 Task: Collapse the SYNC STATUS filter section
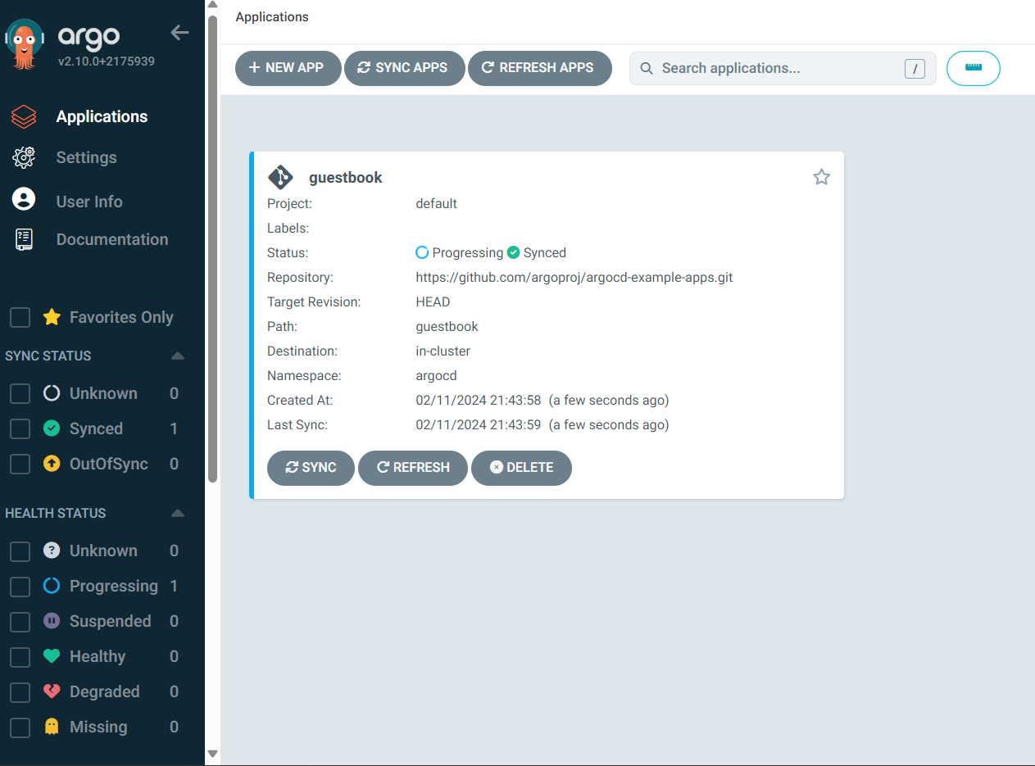click(x=177, y=356)
